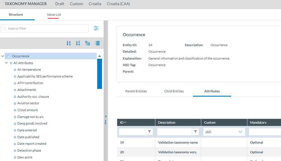This screenshot has width=281, height=161.
Task: Click the panel splitter collapse arrow
Action: pos(105,116)
